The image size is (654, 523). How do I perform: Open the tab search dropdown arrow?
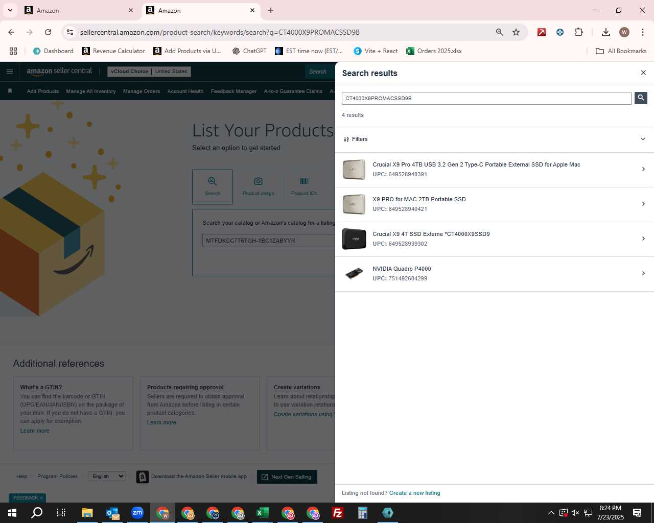(10, 10)
